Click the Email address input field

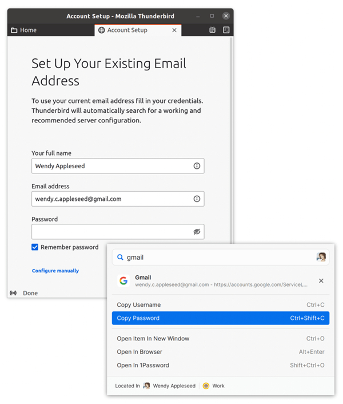pos(118,199)
